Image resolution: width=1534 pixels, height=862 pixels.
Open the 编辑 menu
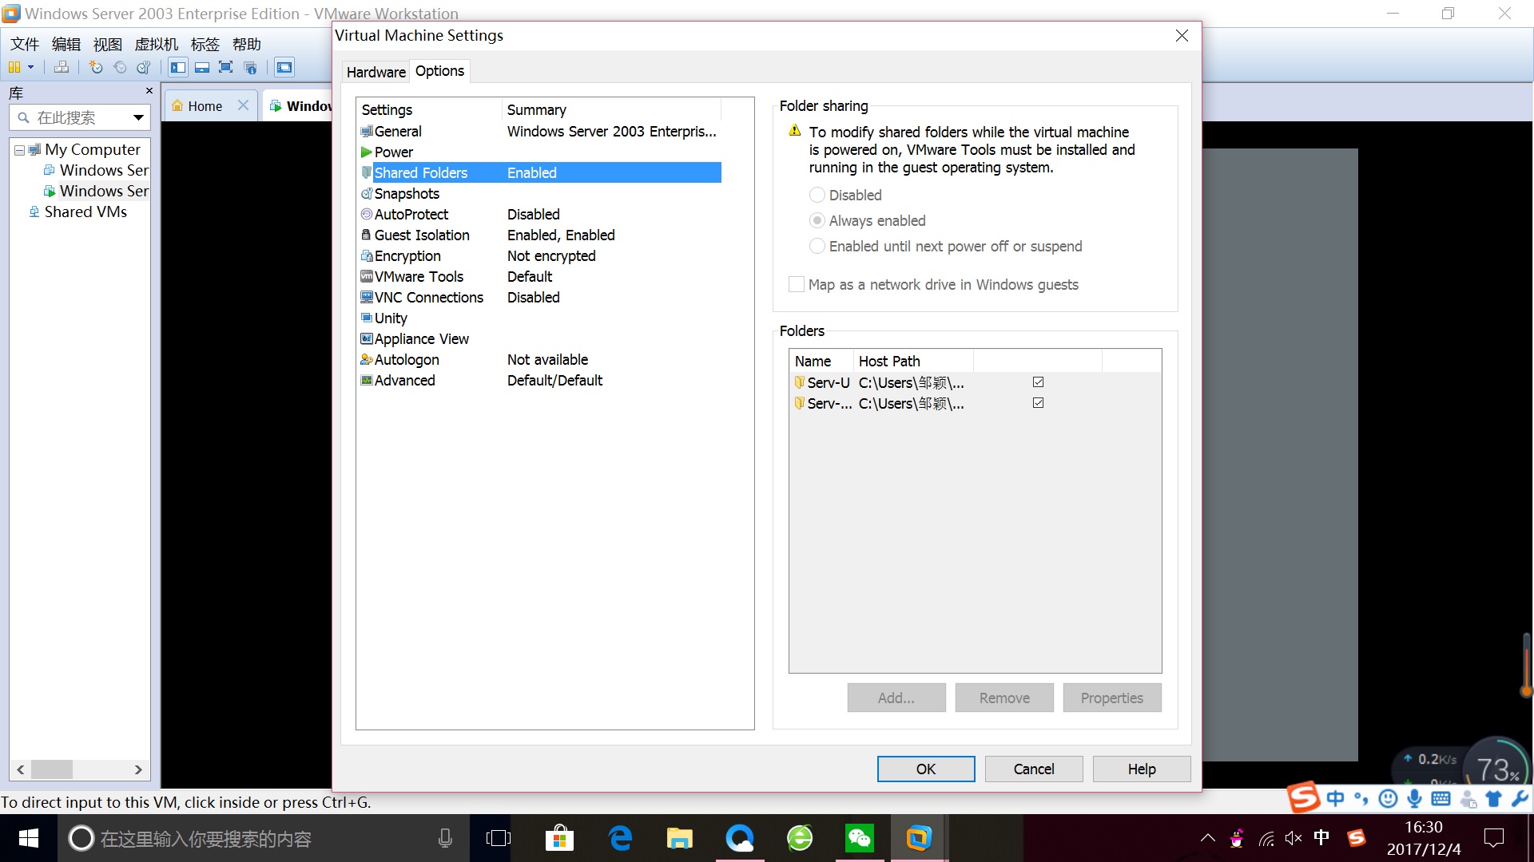click(x=66, y=44)
